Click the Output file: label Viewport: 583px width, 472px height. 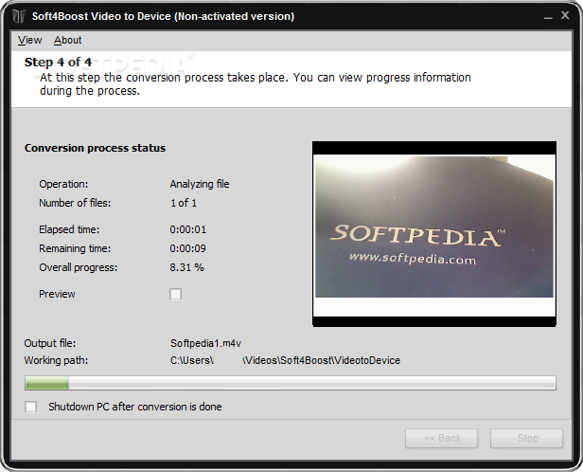[50, 343]
